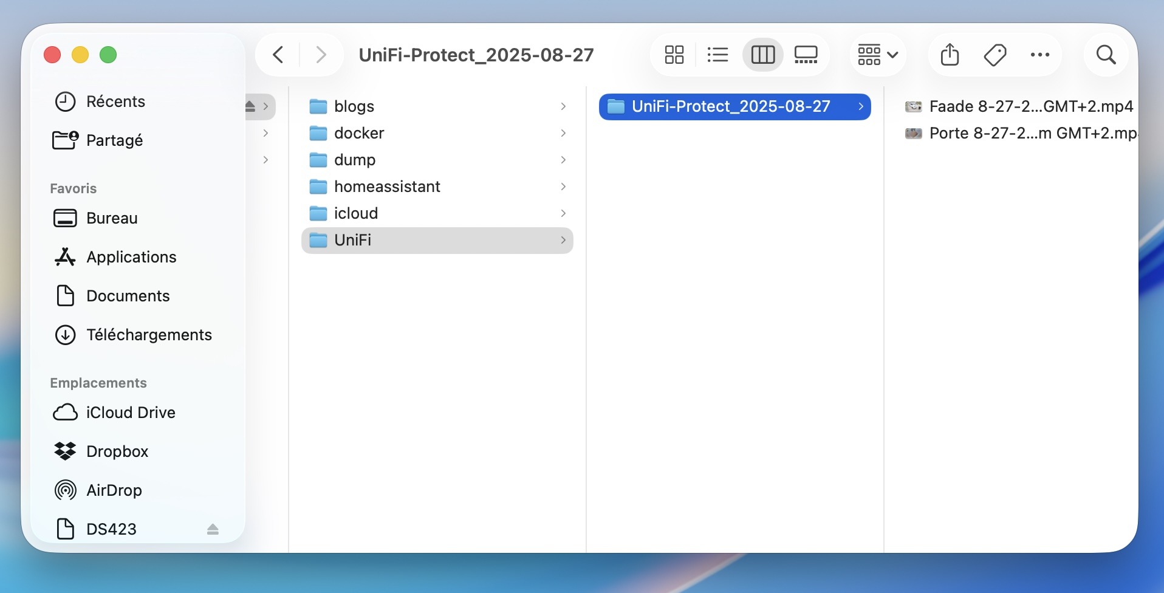Click the AirDrop radar icon

65,490
